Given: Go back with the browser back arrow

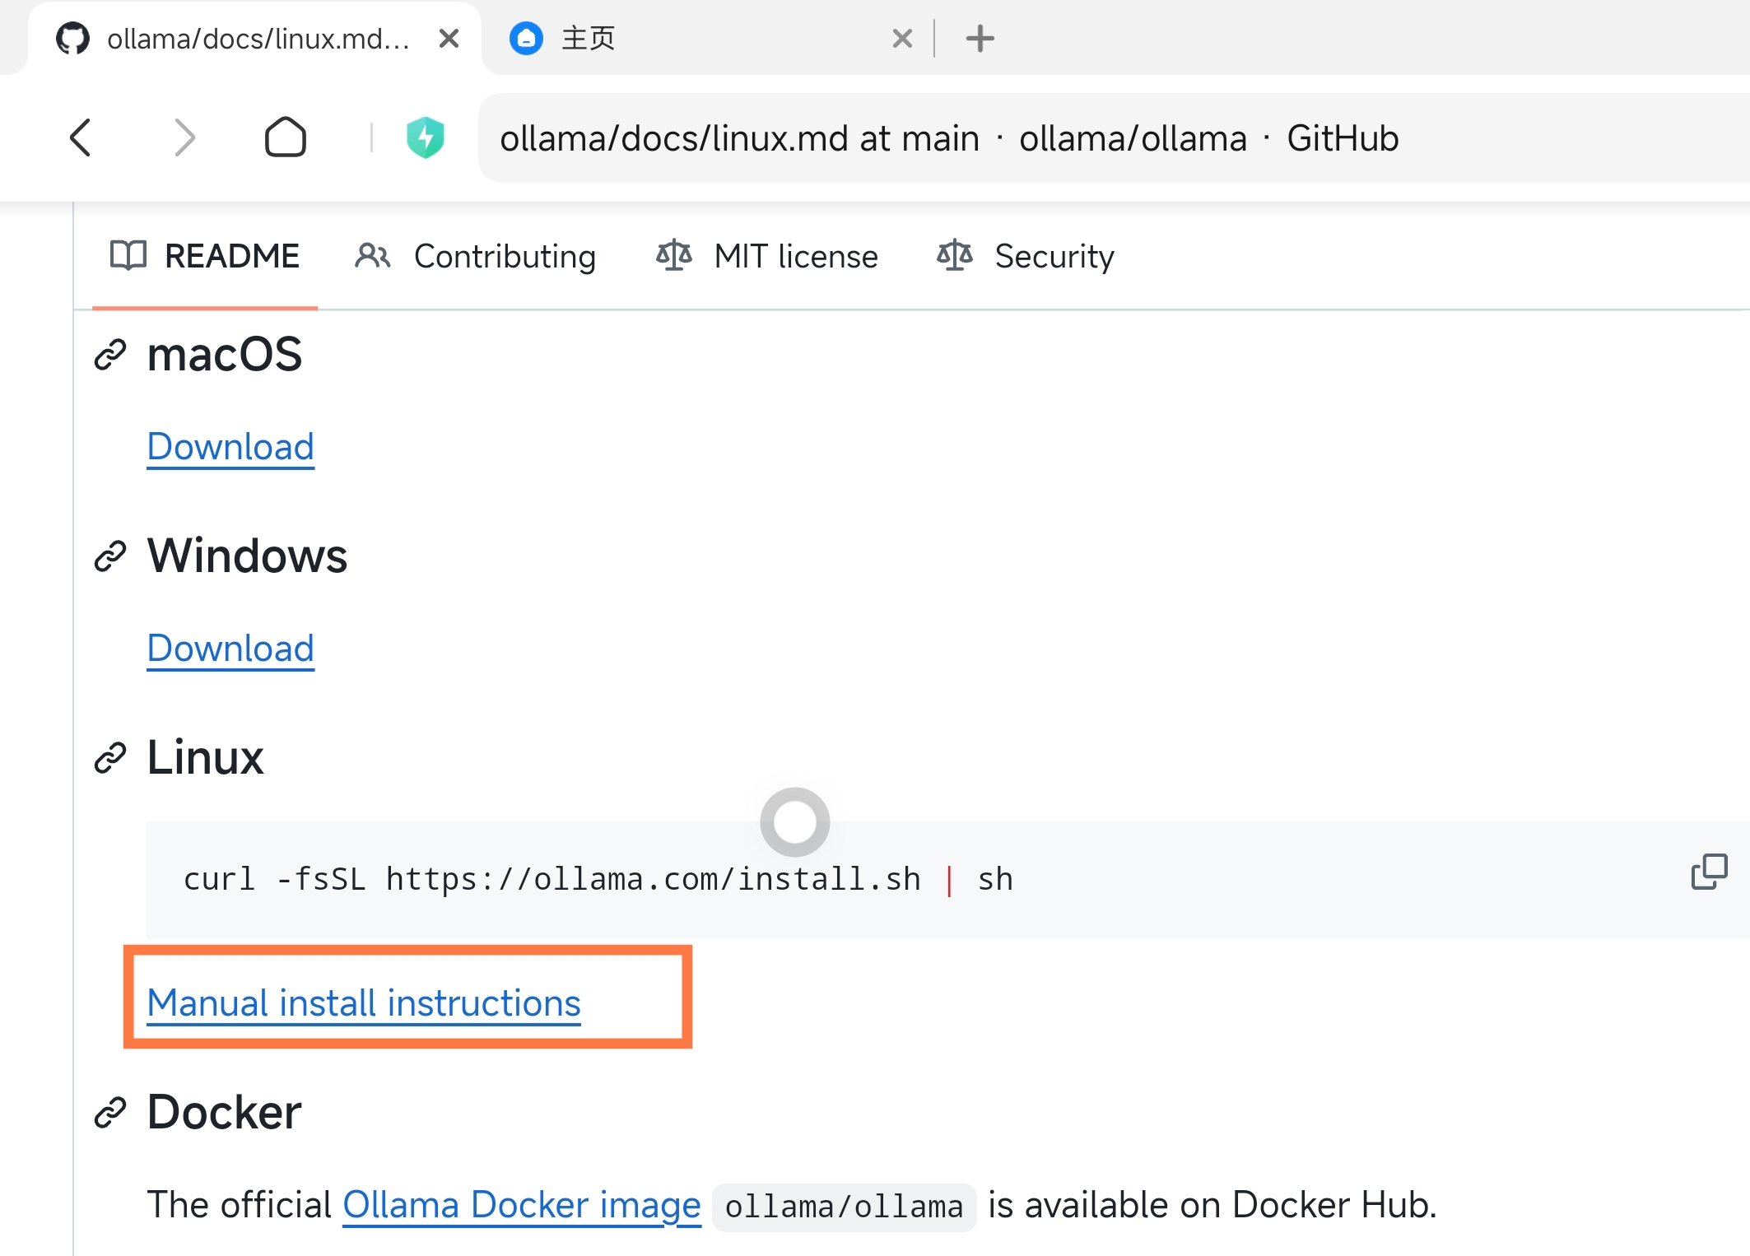Looking at the screenshot, I should coord(81,137).
